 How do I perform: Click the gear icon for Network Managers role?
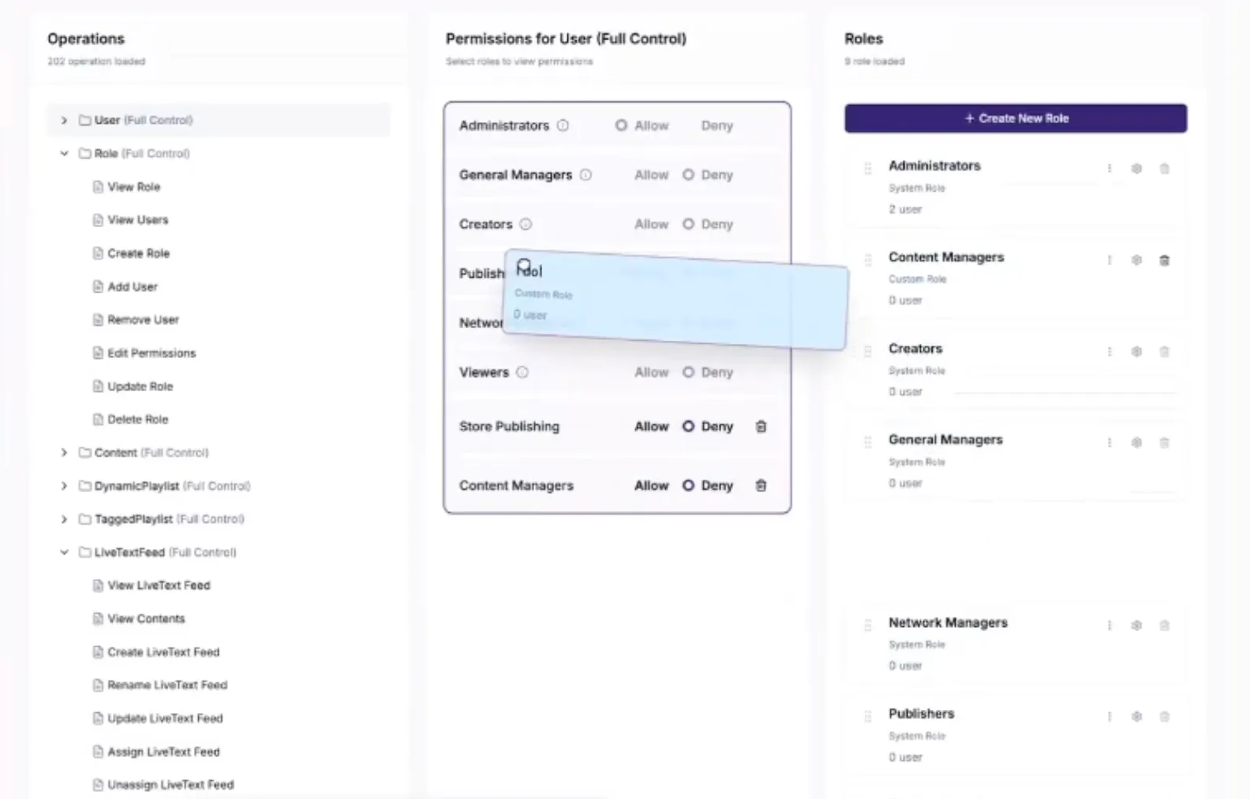click(1136, 625)
